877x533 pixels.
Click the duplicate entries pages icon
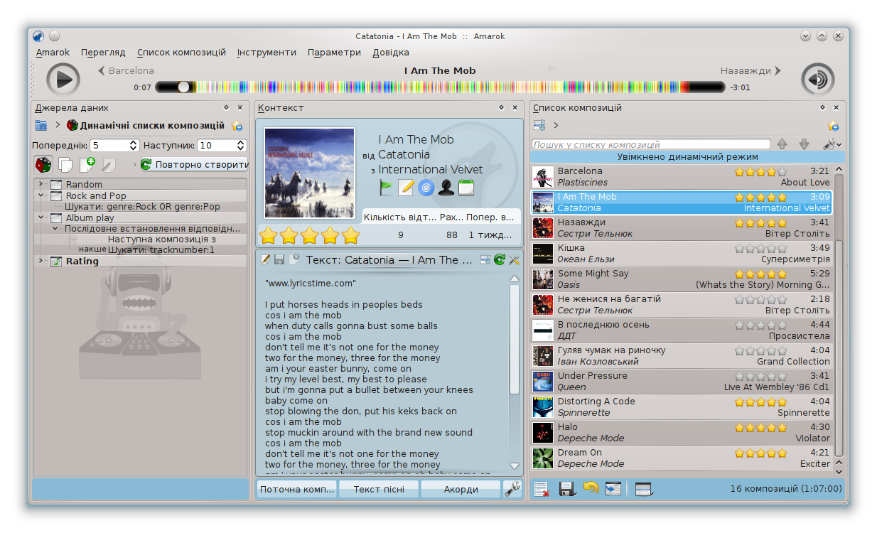pos(65,165)
